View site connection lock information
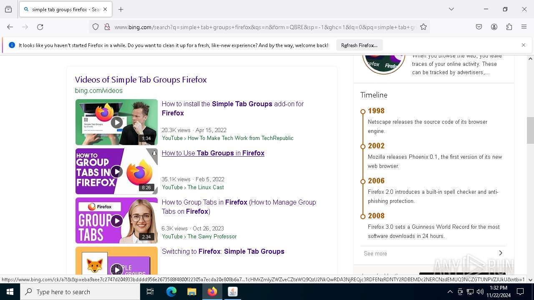534x300 pixels. point(107,27)
